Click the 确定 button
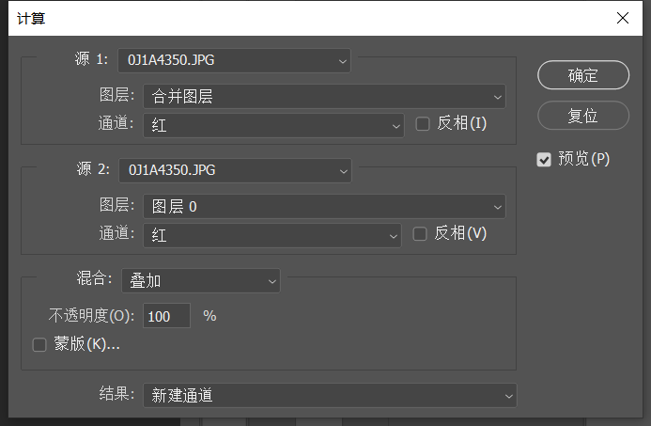 coord(583,75)
